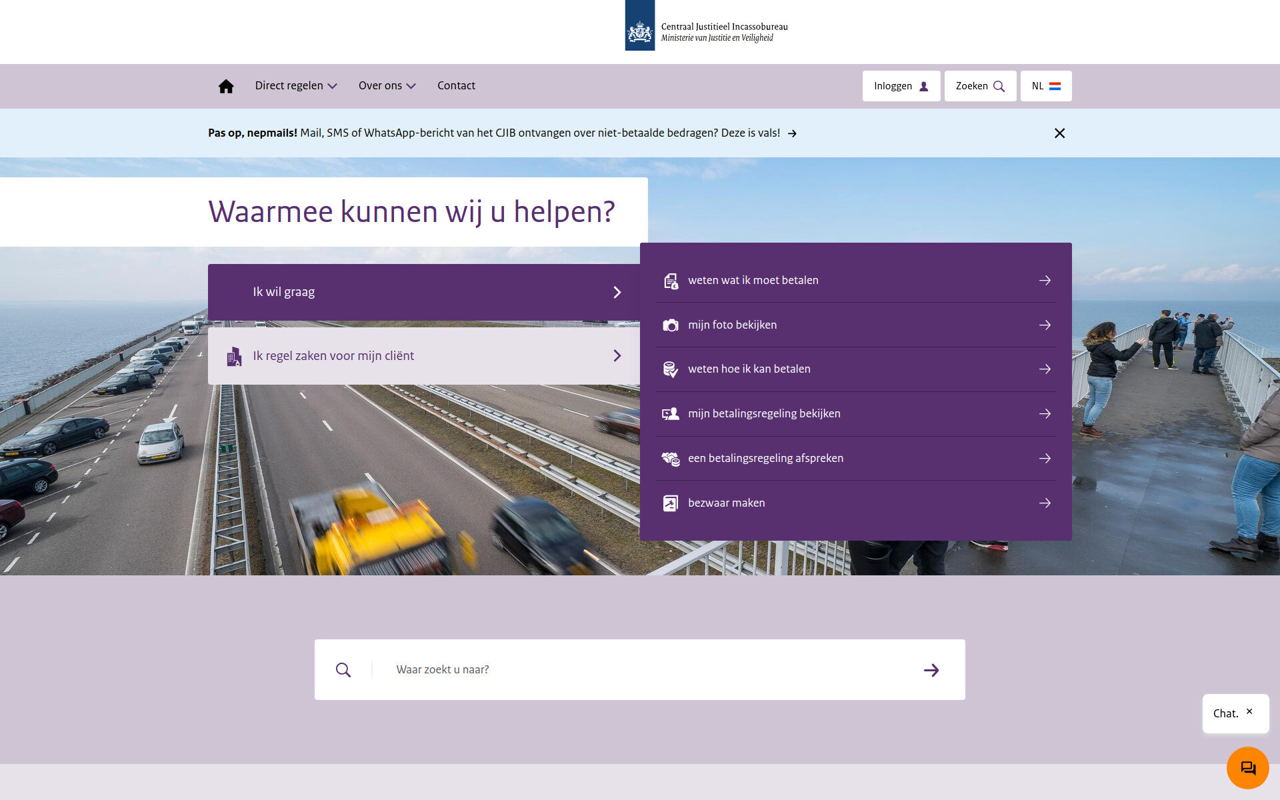1280x800 pixels.
Task: Click the coins icon for 'weten hoe ik kan betalen'
Action: pyautogui.click(x=671, y=369)
